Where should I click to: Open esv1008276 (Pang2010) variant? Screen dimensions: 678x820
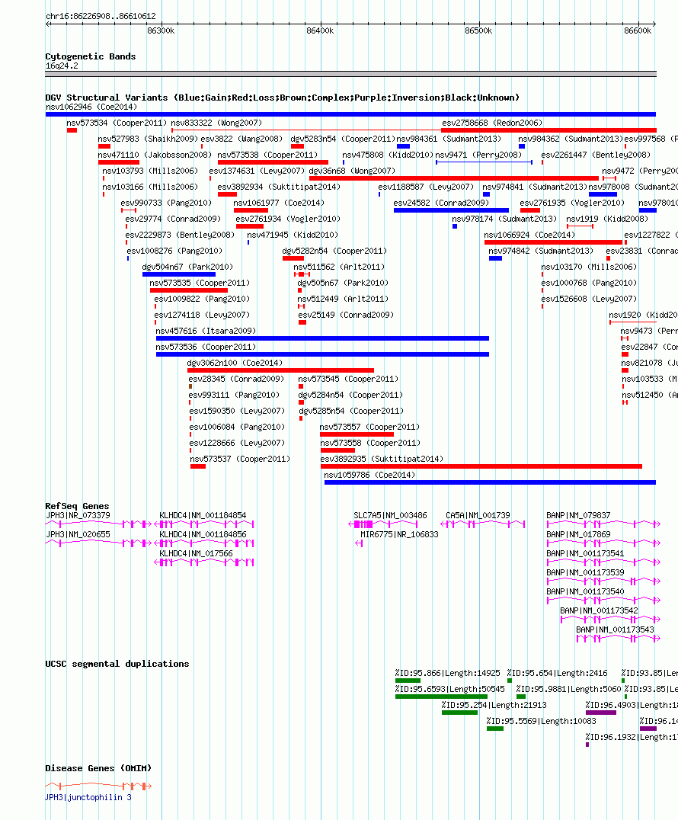click(174, 251)
